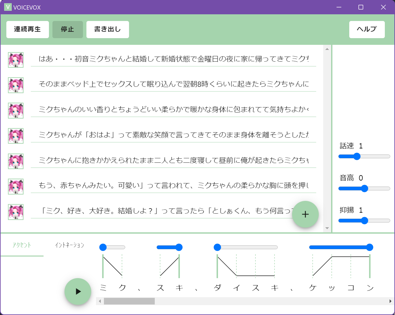Click the down arrow of text list scrollbar

327,228
